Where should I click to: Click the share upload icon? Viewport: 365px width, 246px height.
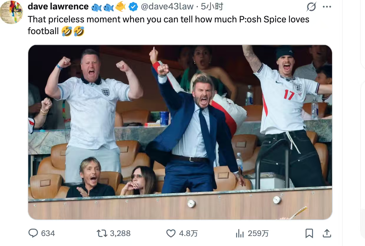[327, 233]
